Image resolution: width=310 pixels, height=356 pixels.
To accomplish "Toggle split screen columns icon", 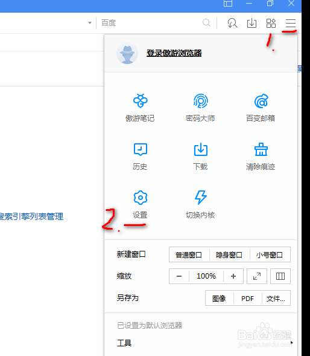I will click(280, 276).
